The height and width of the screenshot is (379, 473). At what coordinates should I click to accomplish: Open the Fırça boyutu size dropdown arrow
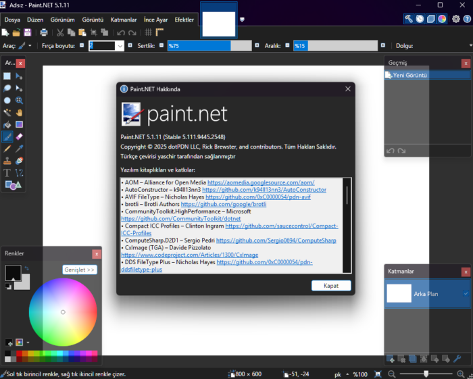(120, 46)
